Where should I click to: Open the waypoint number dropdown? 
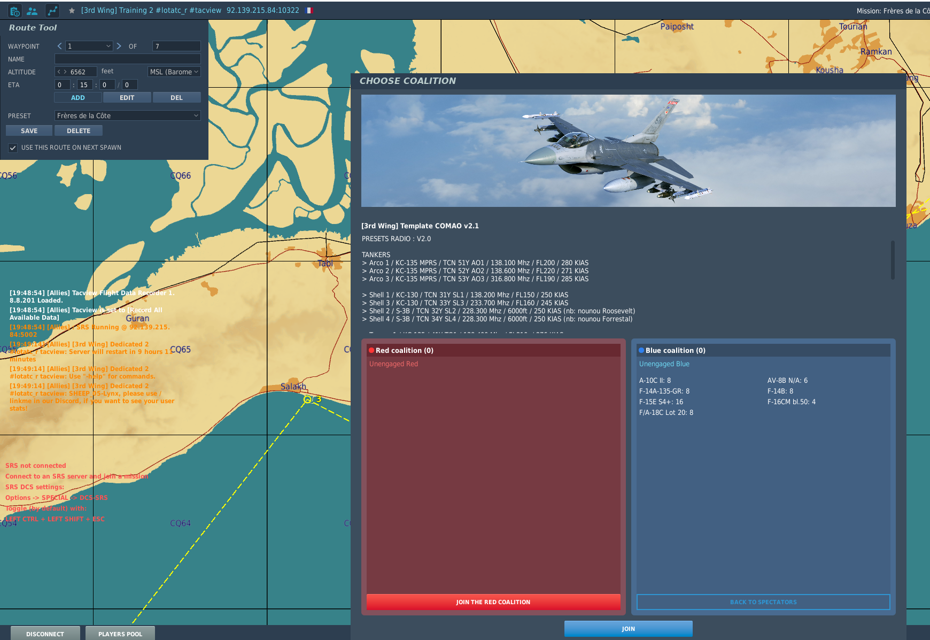(89, 46)
